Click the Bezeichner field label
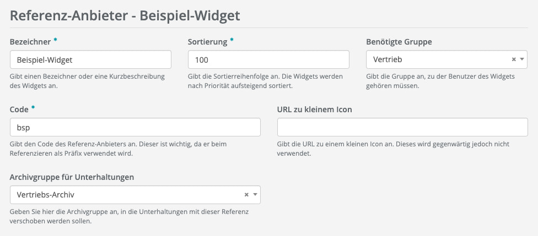The height and width of the screenshot is (236, 538). pyautogui.click(x=30, y=42)
